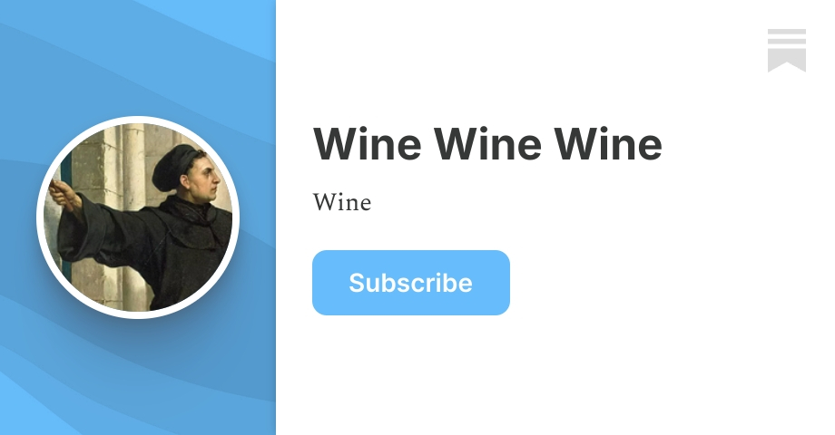Click the gray Substack bookmark logo

[787, 51]
